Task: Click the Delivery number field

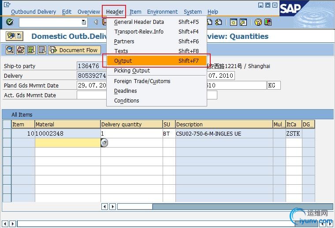Action: [92, 76]
